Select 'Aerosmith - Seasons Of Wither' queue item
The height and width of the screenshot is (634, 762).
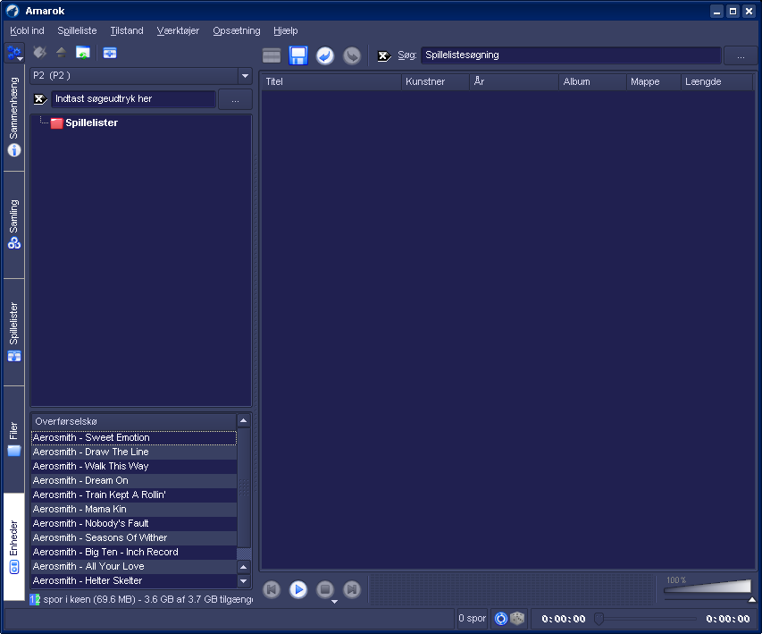point(134,537)
